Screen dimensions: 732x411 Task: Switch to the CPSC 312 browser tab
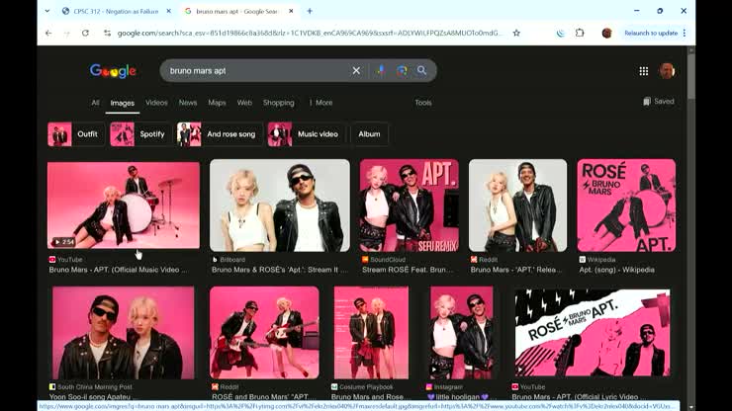[x=115, y=11]
